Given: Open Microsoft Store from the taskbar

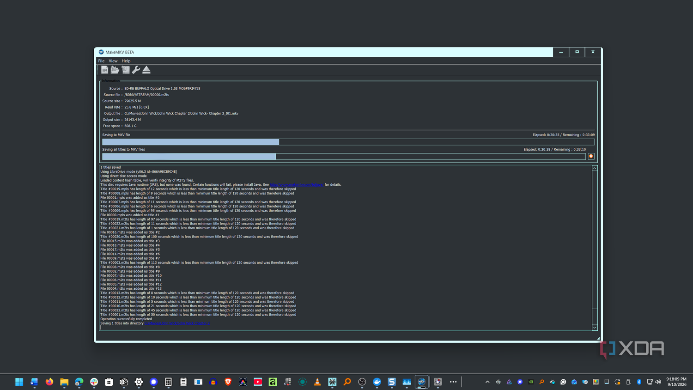Looking at the screenshot, I should (109, 382).
